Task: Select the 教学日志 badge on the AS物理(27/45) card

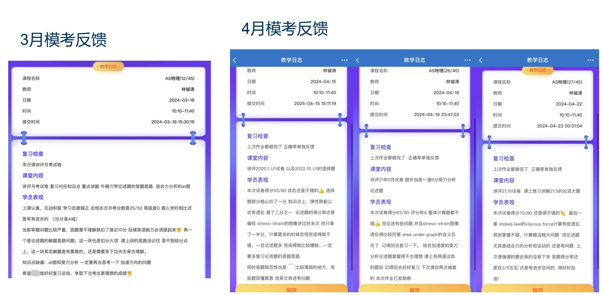Action: [x=538, y=70]
